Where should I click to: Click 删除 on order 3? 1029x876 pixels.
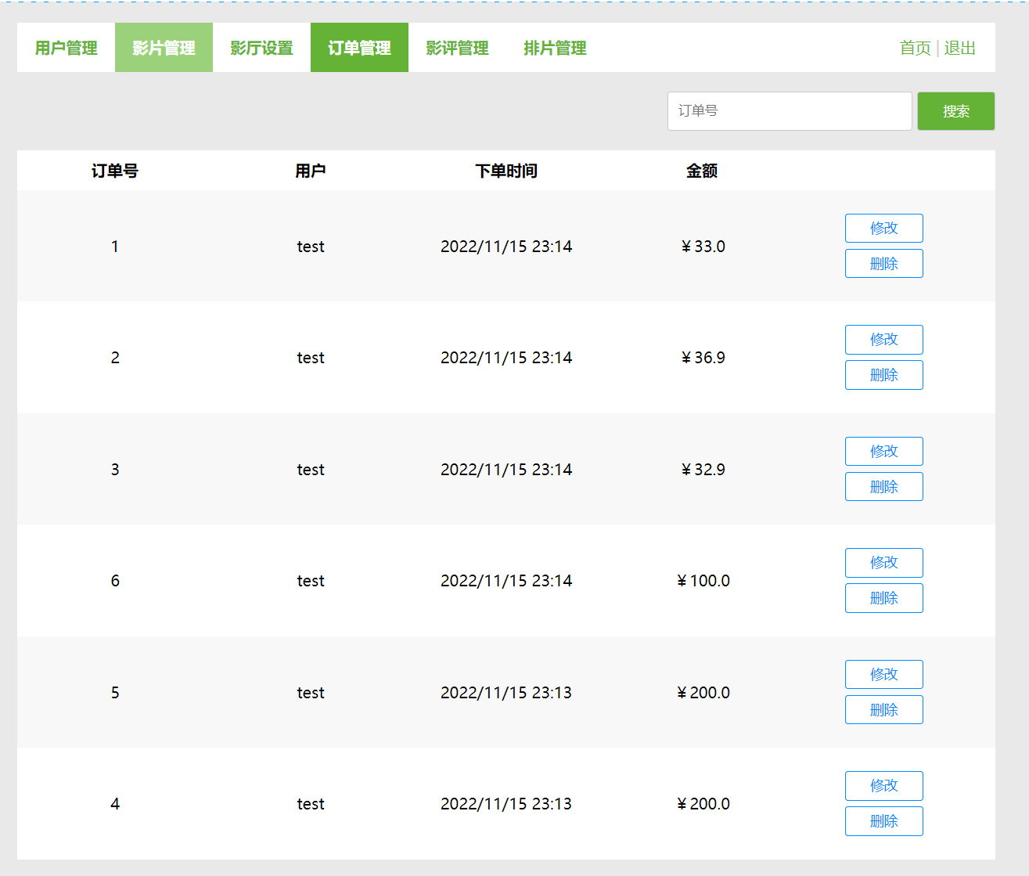click(x=883, y=486)
